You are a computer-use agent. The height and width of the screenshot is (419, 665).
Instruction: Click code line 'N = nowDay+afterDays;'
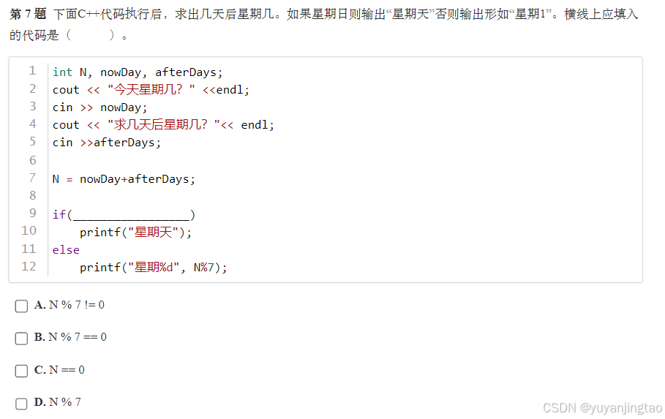[x=124, y=179]
